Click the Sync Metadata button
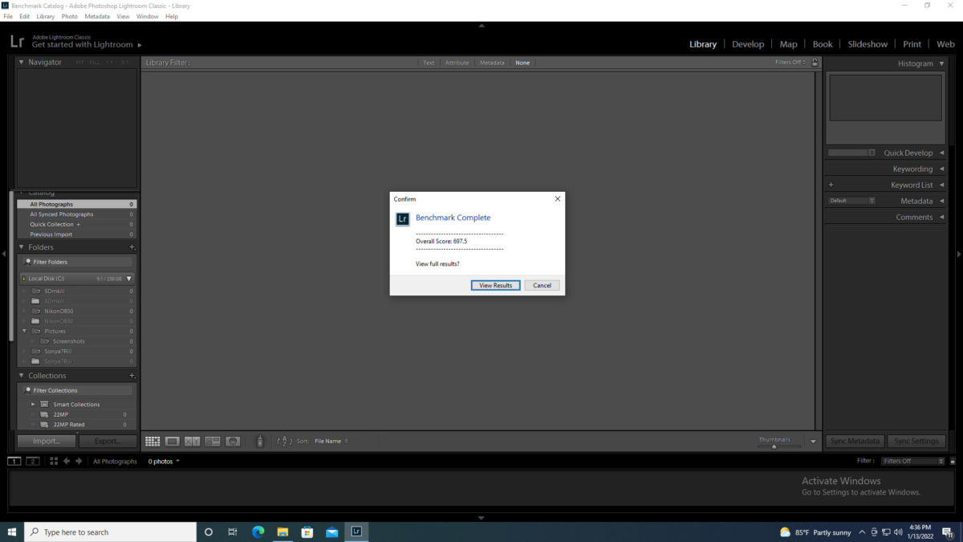Screen dimensions: 963x542 [855, 441]
